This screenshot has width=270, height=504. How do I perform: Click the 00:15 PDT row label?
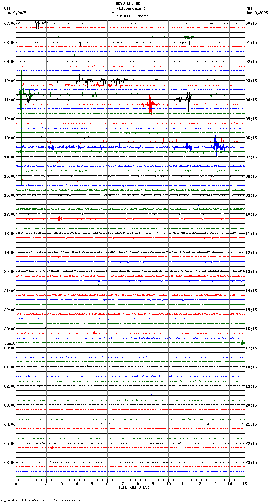(x=251, y=24)
